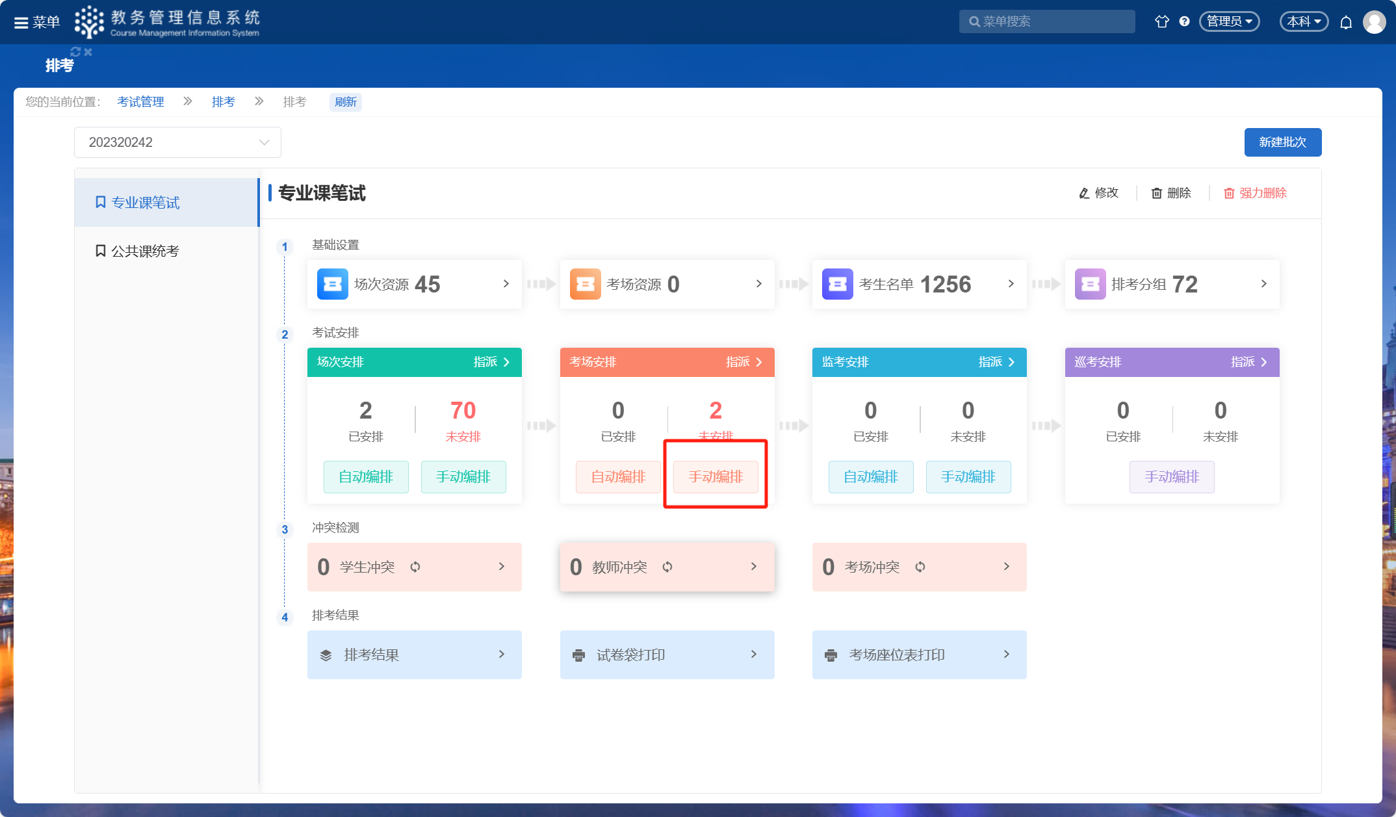Click the 新建批次 button
The height and width of the screenshot is (817, 1396).
click(x=1282, y=142)
